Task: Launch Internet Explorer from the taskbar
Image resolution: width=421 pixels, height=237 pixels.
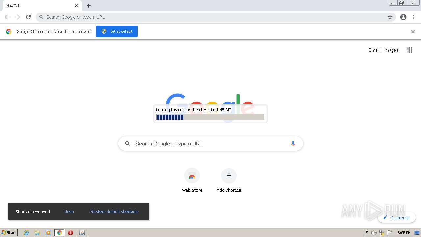Action: (26, 233)
